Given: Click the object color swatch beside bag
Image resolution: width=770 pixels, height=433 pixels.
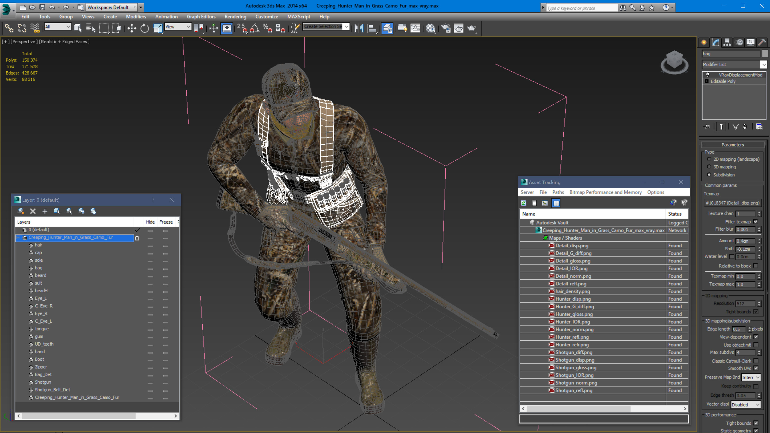Looking at the screenshot, I should coord(765,53).
